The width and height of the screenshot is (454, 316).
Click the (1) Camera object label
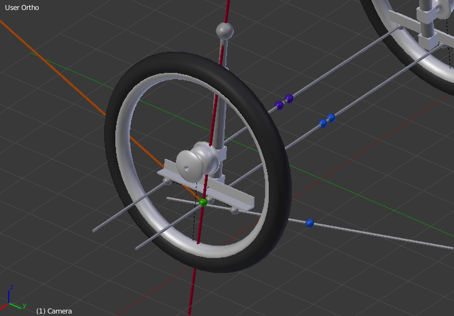pos(54,310)
